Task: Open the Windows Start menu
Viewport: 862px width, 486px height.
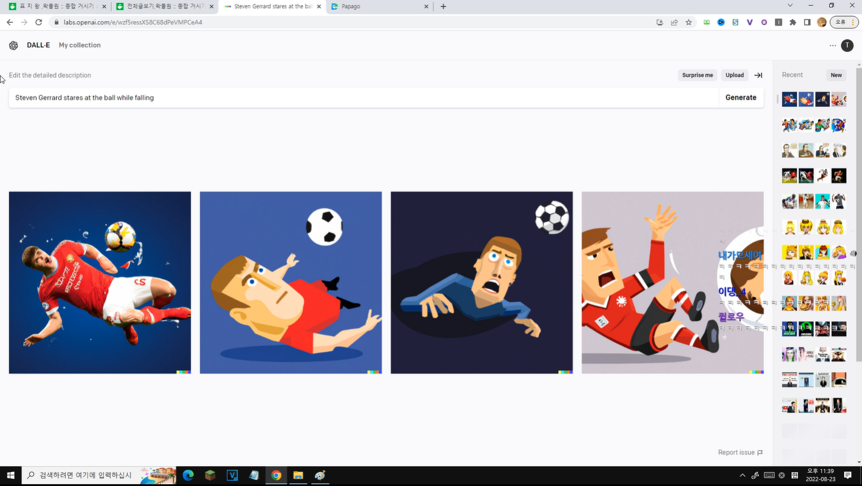Action: 10,475
